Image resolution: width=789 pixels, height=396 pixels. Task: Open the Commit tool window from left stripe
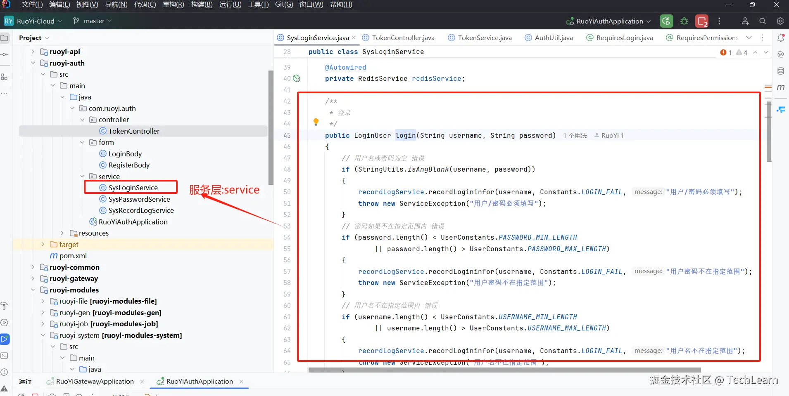(x=5, y=54)
